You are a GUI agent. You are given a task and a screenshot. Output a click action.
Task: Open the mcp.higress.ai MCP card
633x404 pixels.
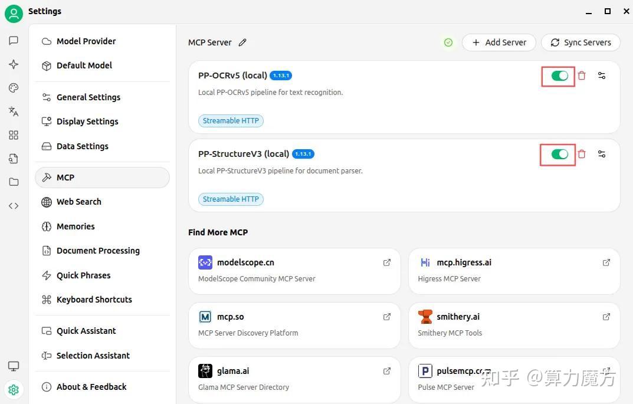(514, 271)
